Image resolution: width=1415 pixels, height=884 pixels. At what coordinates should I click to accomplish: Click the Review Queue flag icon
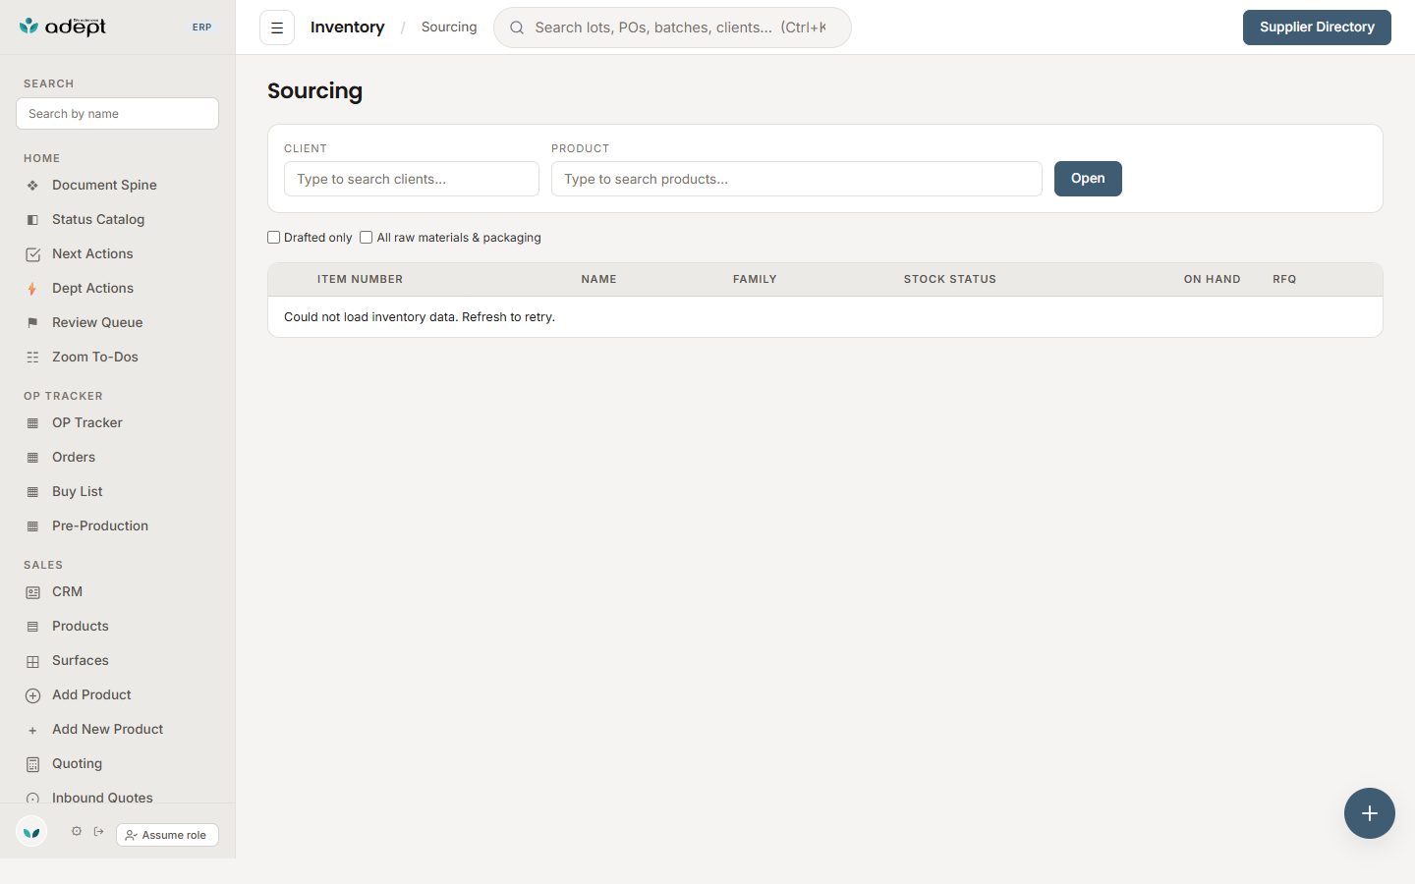pyautogui.click(x=32, y=323)
